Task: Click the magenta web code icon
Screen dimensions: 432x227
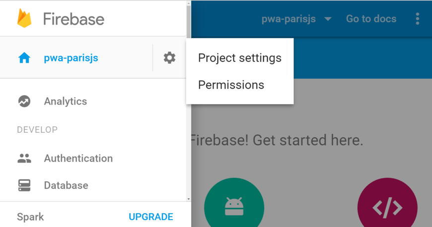Action: point(387,207)
